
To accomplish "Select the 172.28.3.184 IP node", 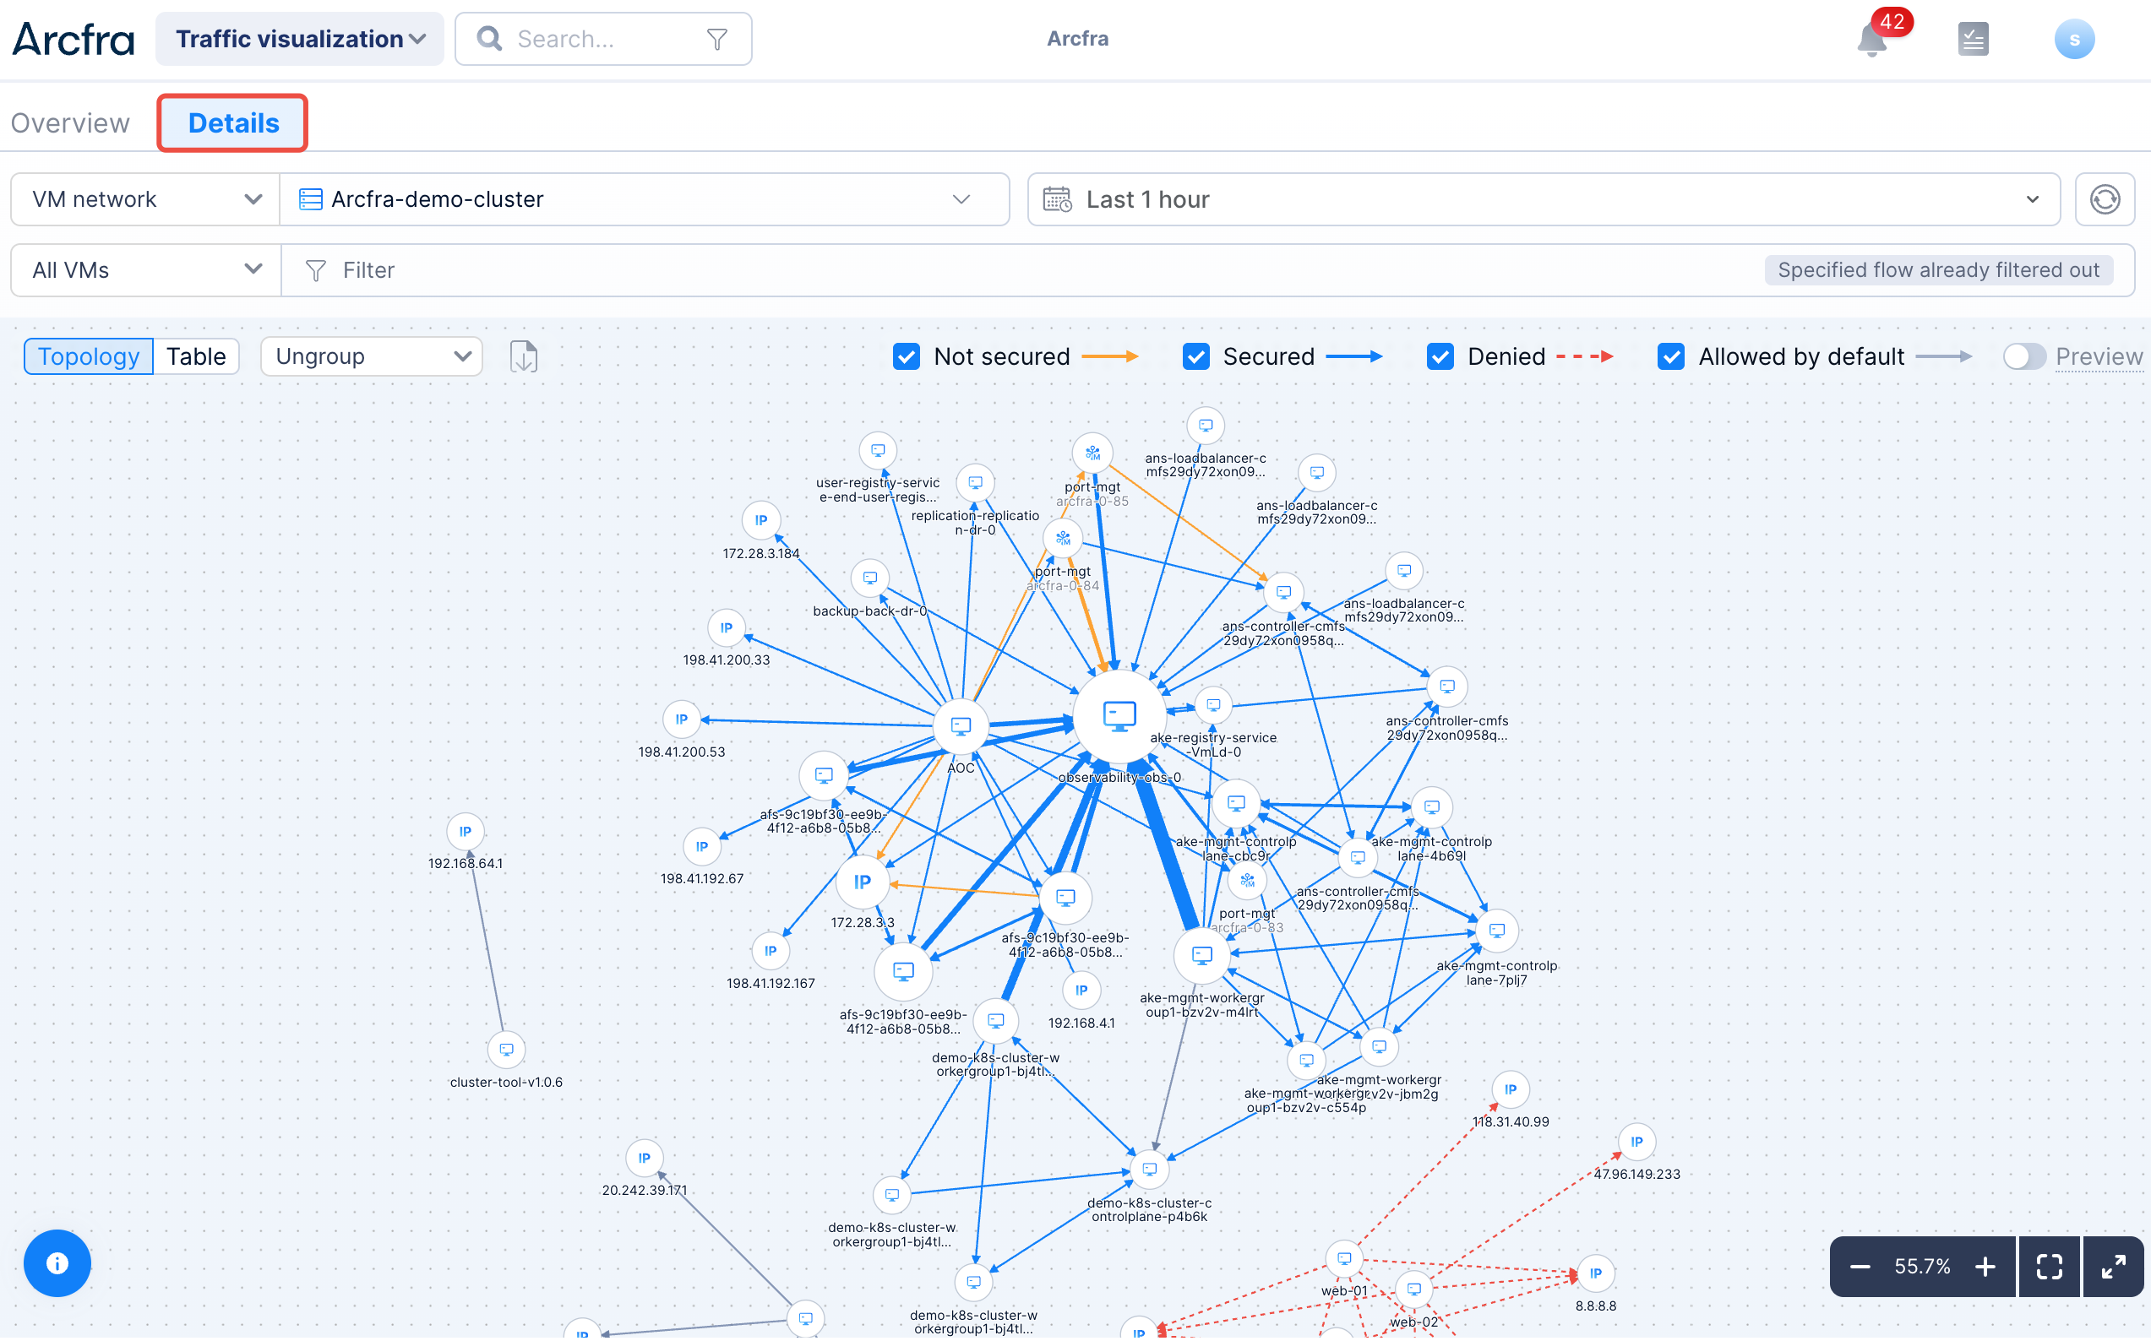I will click(760, 521).
